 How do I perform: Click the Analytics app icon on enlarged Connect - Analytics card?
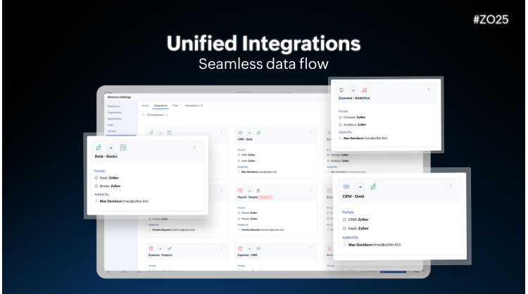point(364,90)
